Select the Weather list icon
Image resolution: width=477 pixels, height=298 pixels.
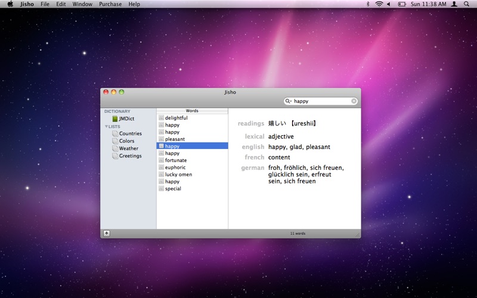coord(115,148)
